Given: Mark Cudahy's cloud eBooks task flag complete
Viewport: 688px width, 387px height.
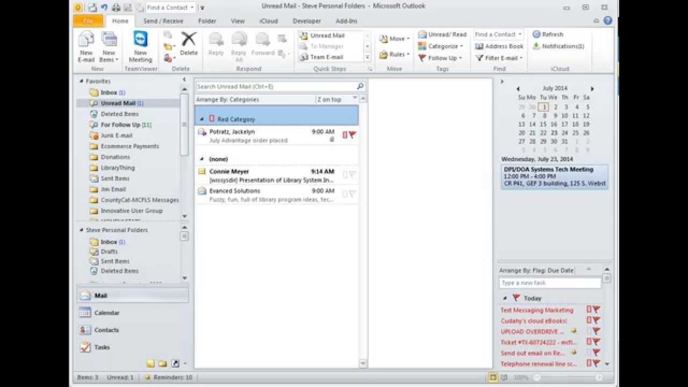Looking at the screenshot, I should (x=596, y=321).
